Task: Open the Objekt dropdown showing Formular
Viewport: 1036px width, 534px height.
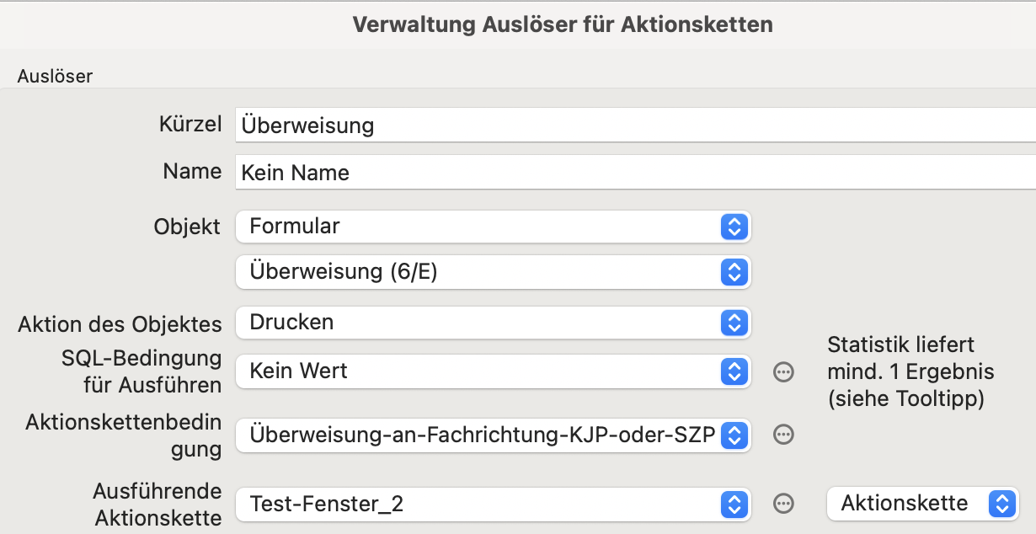Action: point(494,226)
